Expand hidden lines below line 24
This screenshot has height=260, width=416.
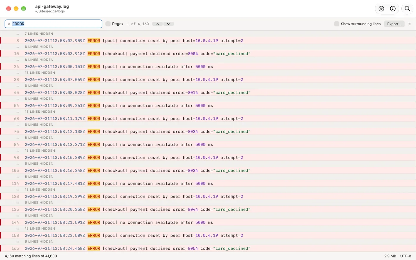208,73
